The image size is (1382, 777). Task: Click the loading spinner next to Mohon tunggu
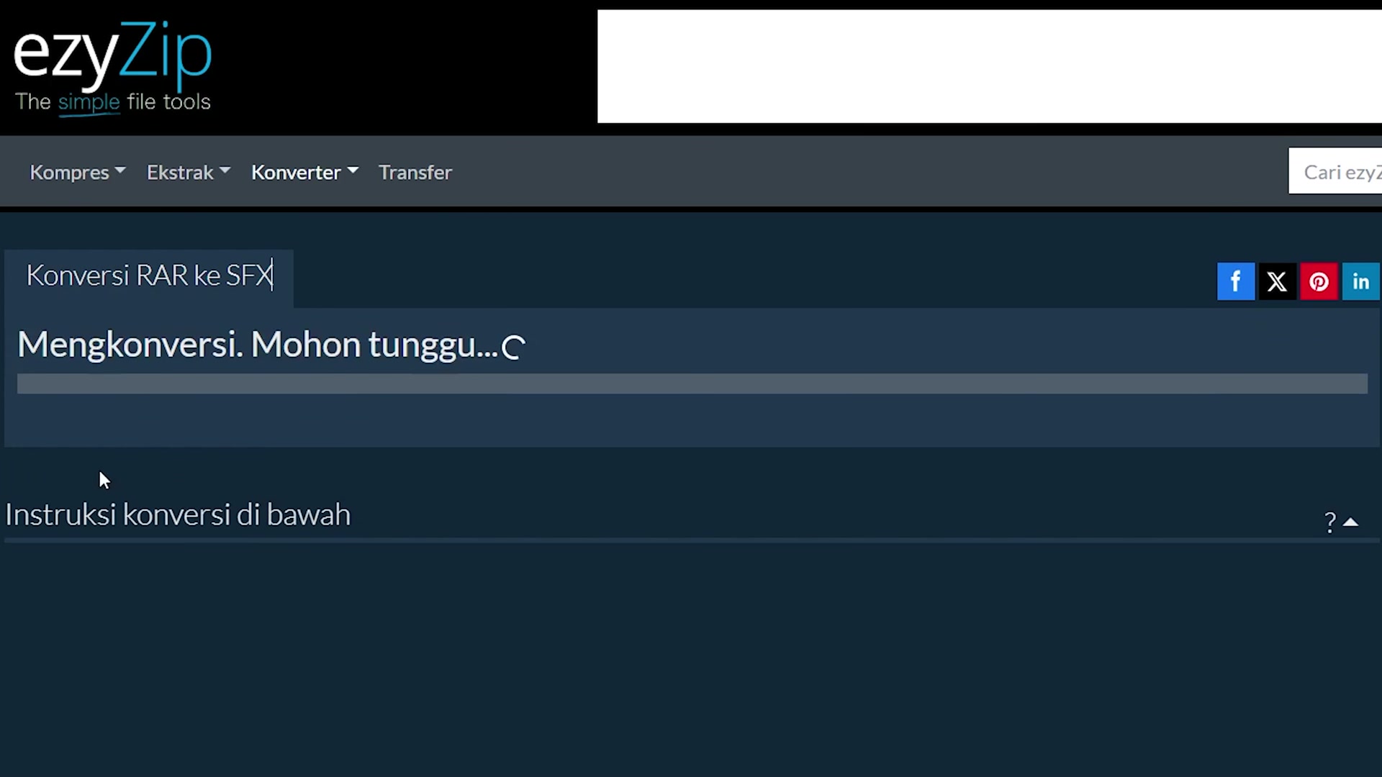click(514, 347)
